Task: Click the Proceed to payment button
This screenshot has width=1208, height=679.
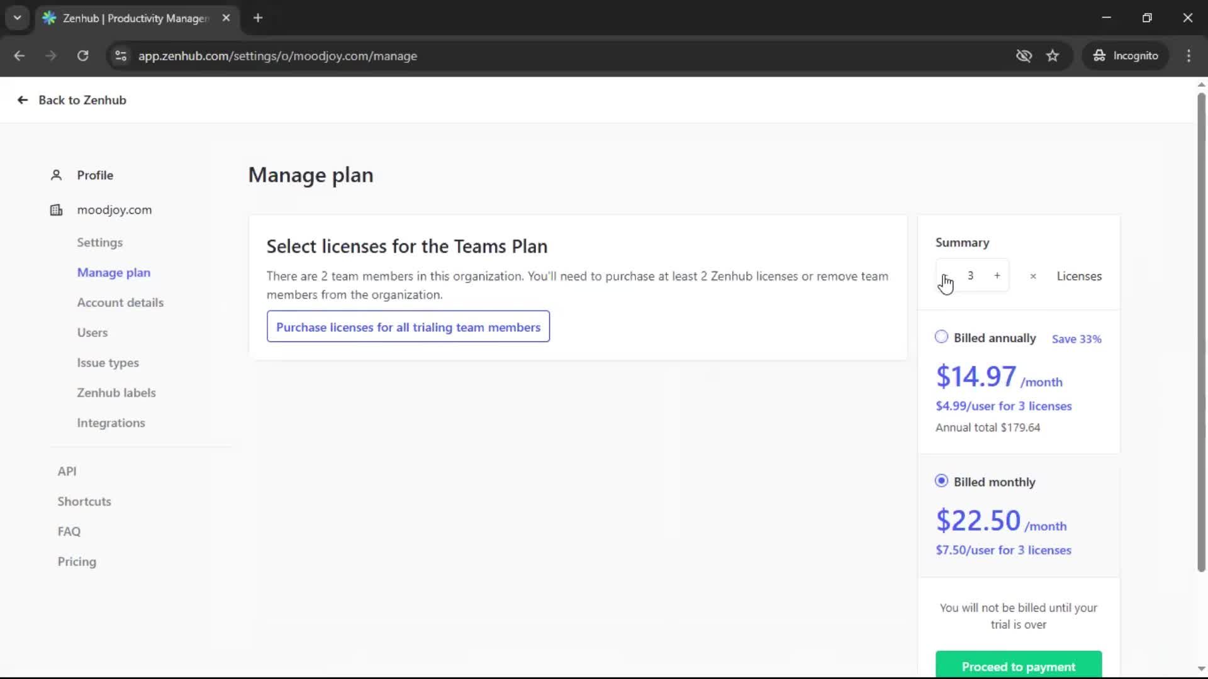Action: (1019, 667)
